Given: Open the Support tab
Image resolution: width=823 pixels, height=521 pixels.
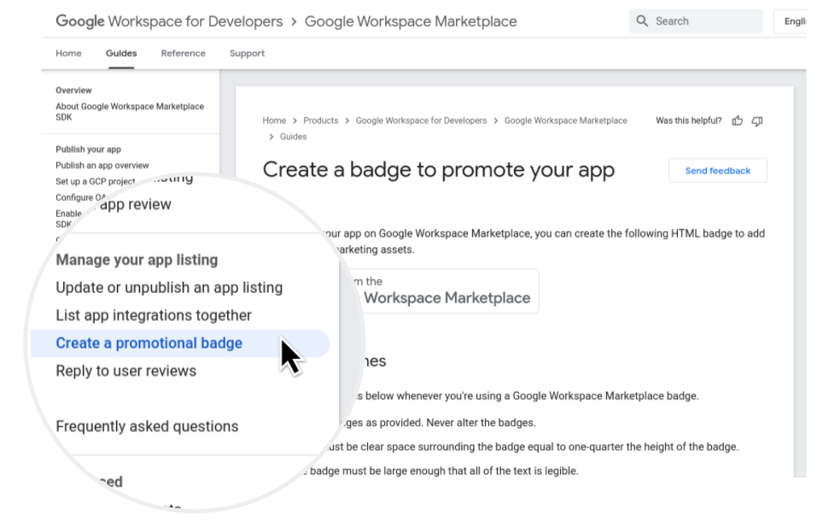Looking at the screenshot, I should tap(248, 53).
